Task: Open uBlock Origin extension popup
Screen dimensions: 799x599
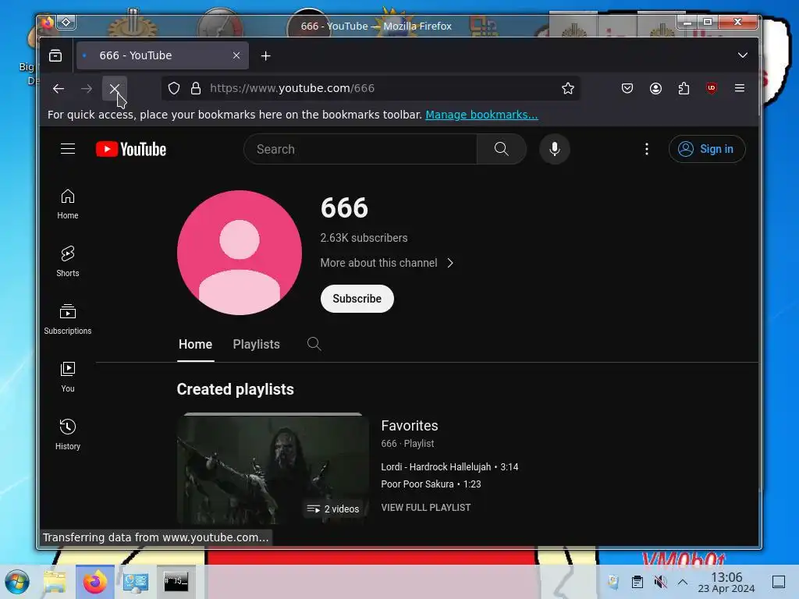Action: [712, 88]
